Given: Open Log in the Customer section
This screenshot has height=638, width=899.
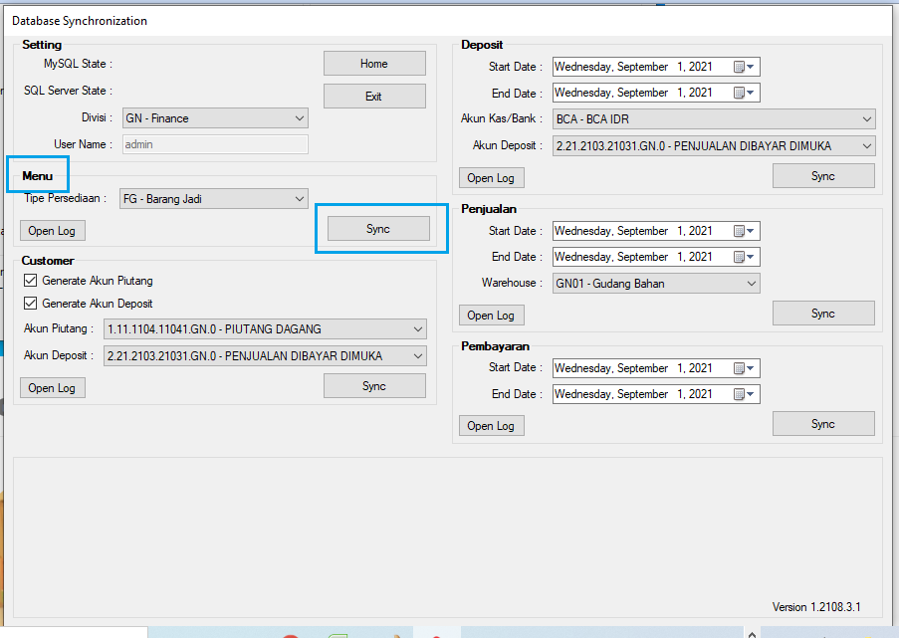Looking at the screenshot, I should [x=52, y=388].
